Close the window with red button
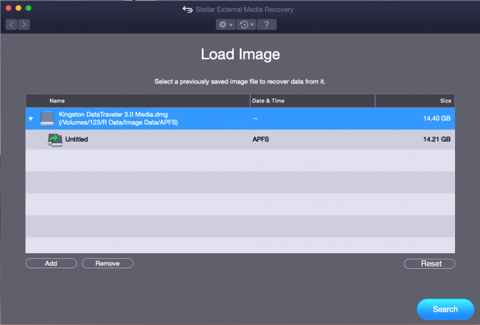 click(9, 8)
